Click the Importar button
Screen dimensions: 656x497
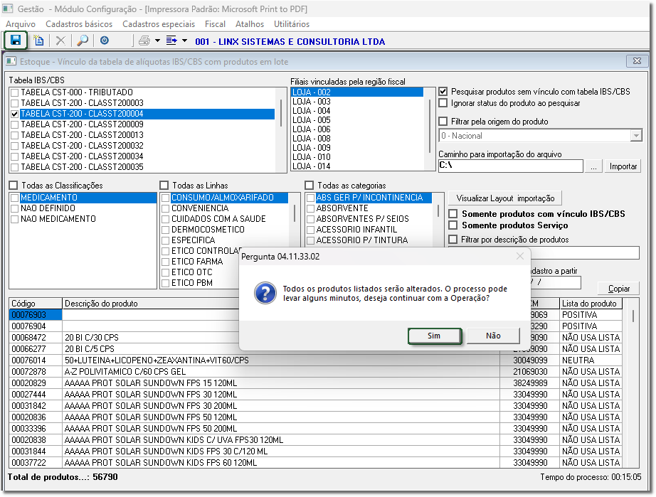coord(623,166)
